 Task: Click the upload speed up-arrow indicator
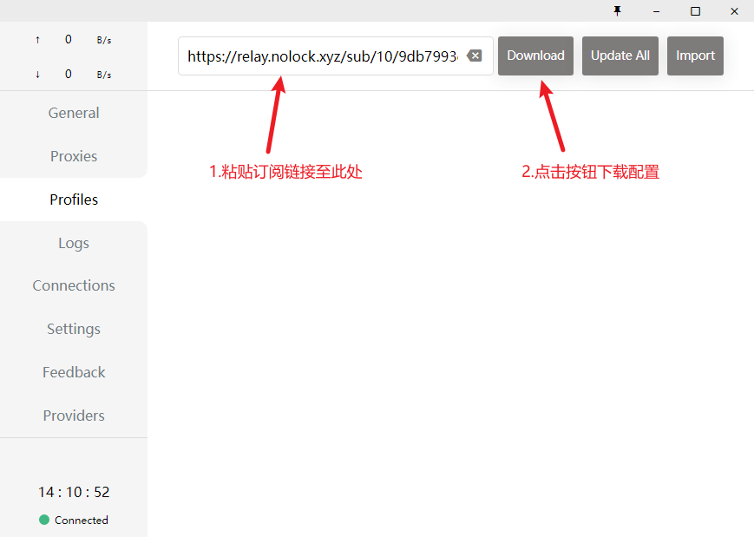(37, 40)
